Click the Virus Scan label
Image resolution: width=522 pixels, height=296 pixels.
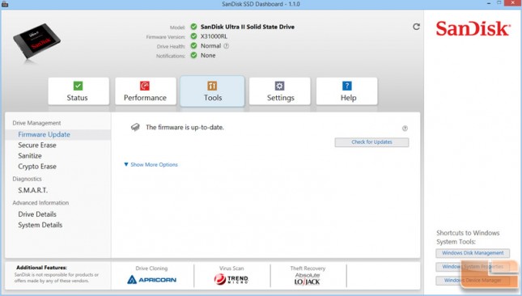231,269
